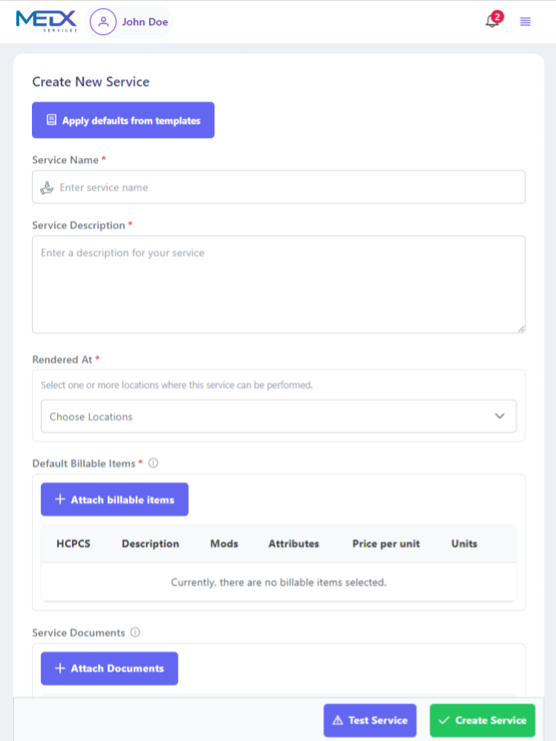Click the MEDX Services logo

pyautogui.click(x=46, y=21)
